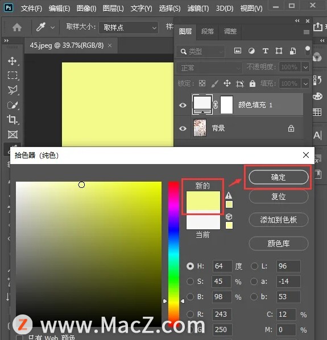Click the Home icon in the options bar
The width and height of the screenshot is (327, 340).
[x=17, y=27]
